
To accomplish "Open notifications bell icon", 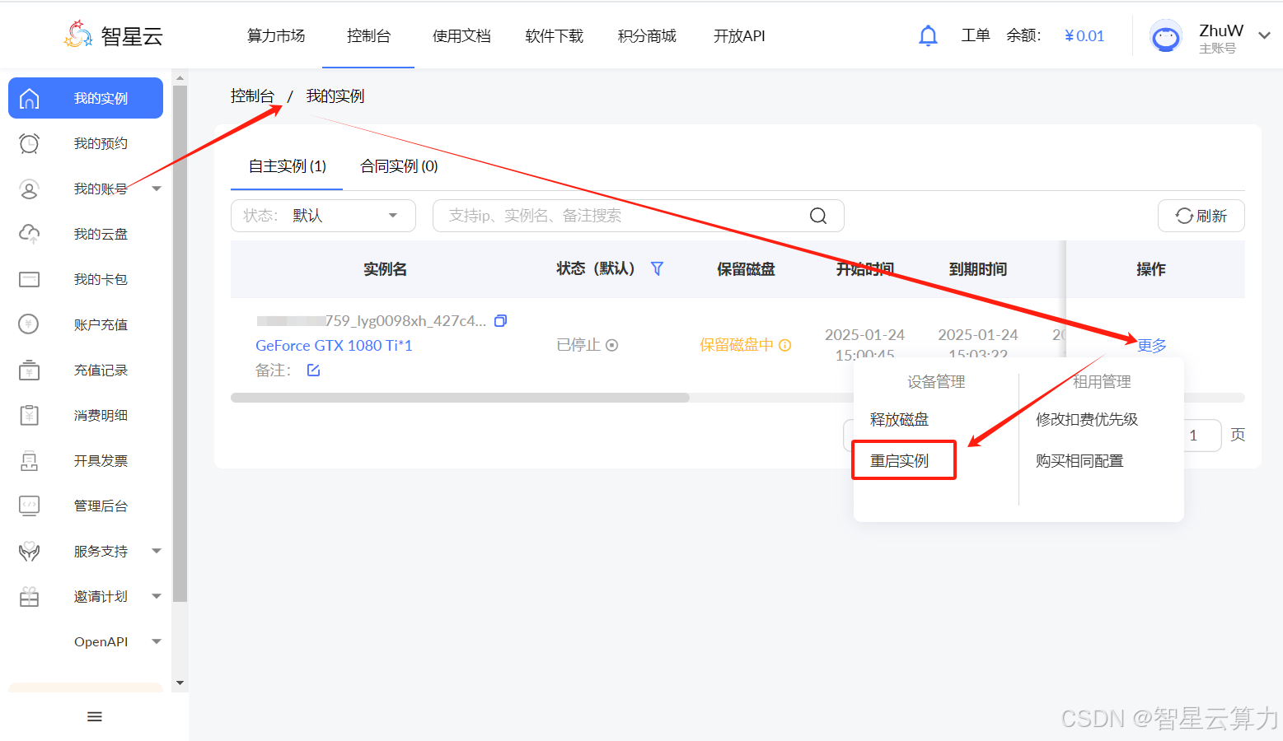I will click(x=928, y=35).
